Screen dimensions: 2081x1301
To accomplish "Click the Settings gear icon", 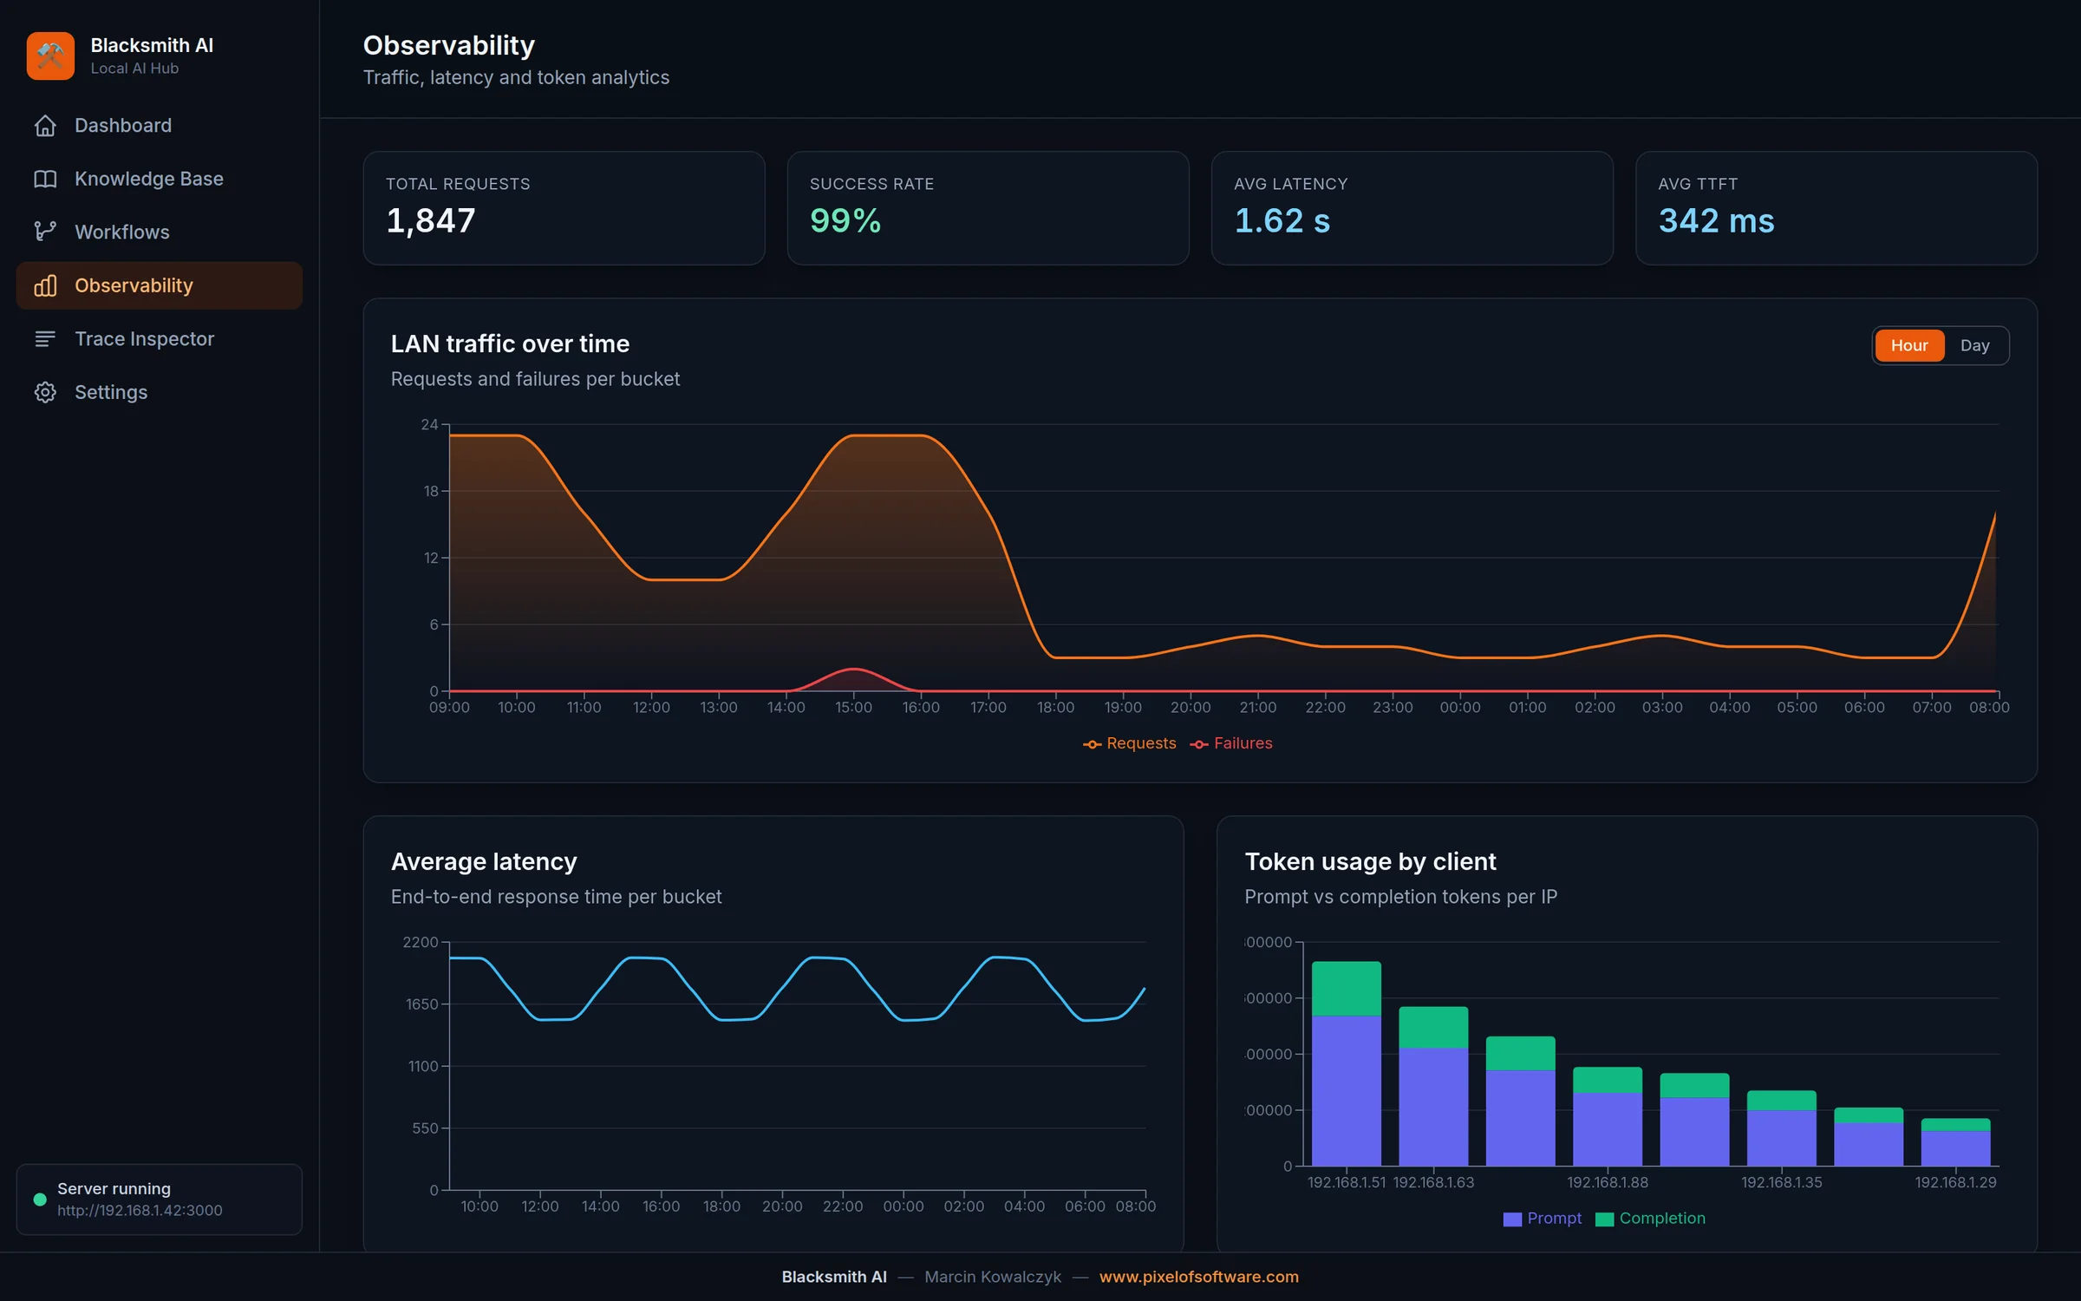I will (45, 392).
